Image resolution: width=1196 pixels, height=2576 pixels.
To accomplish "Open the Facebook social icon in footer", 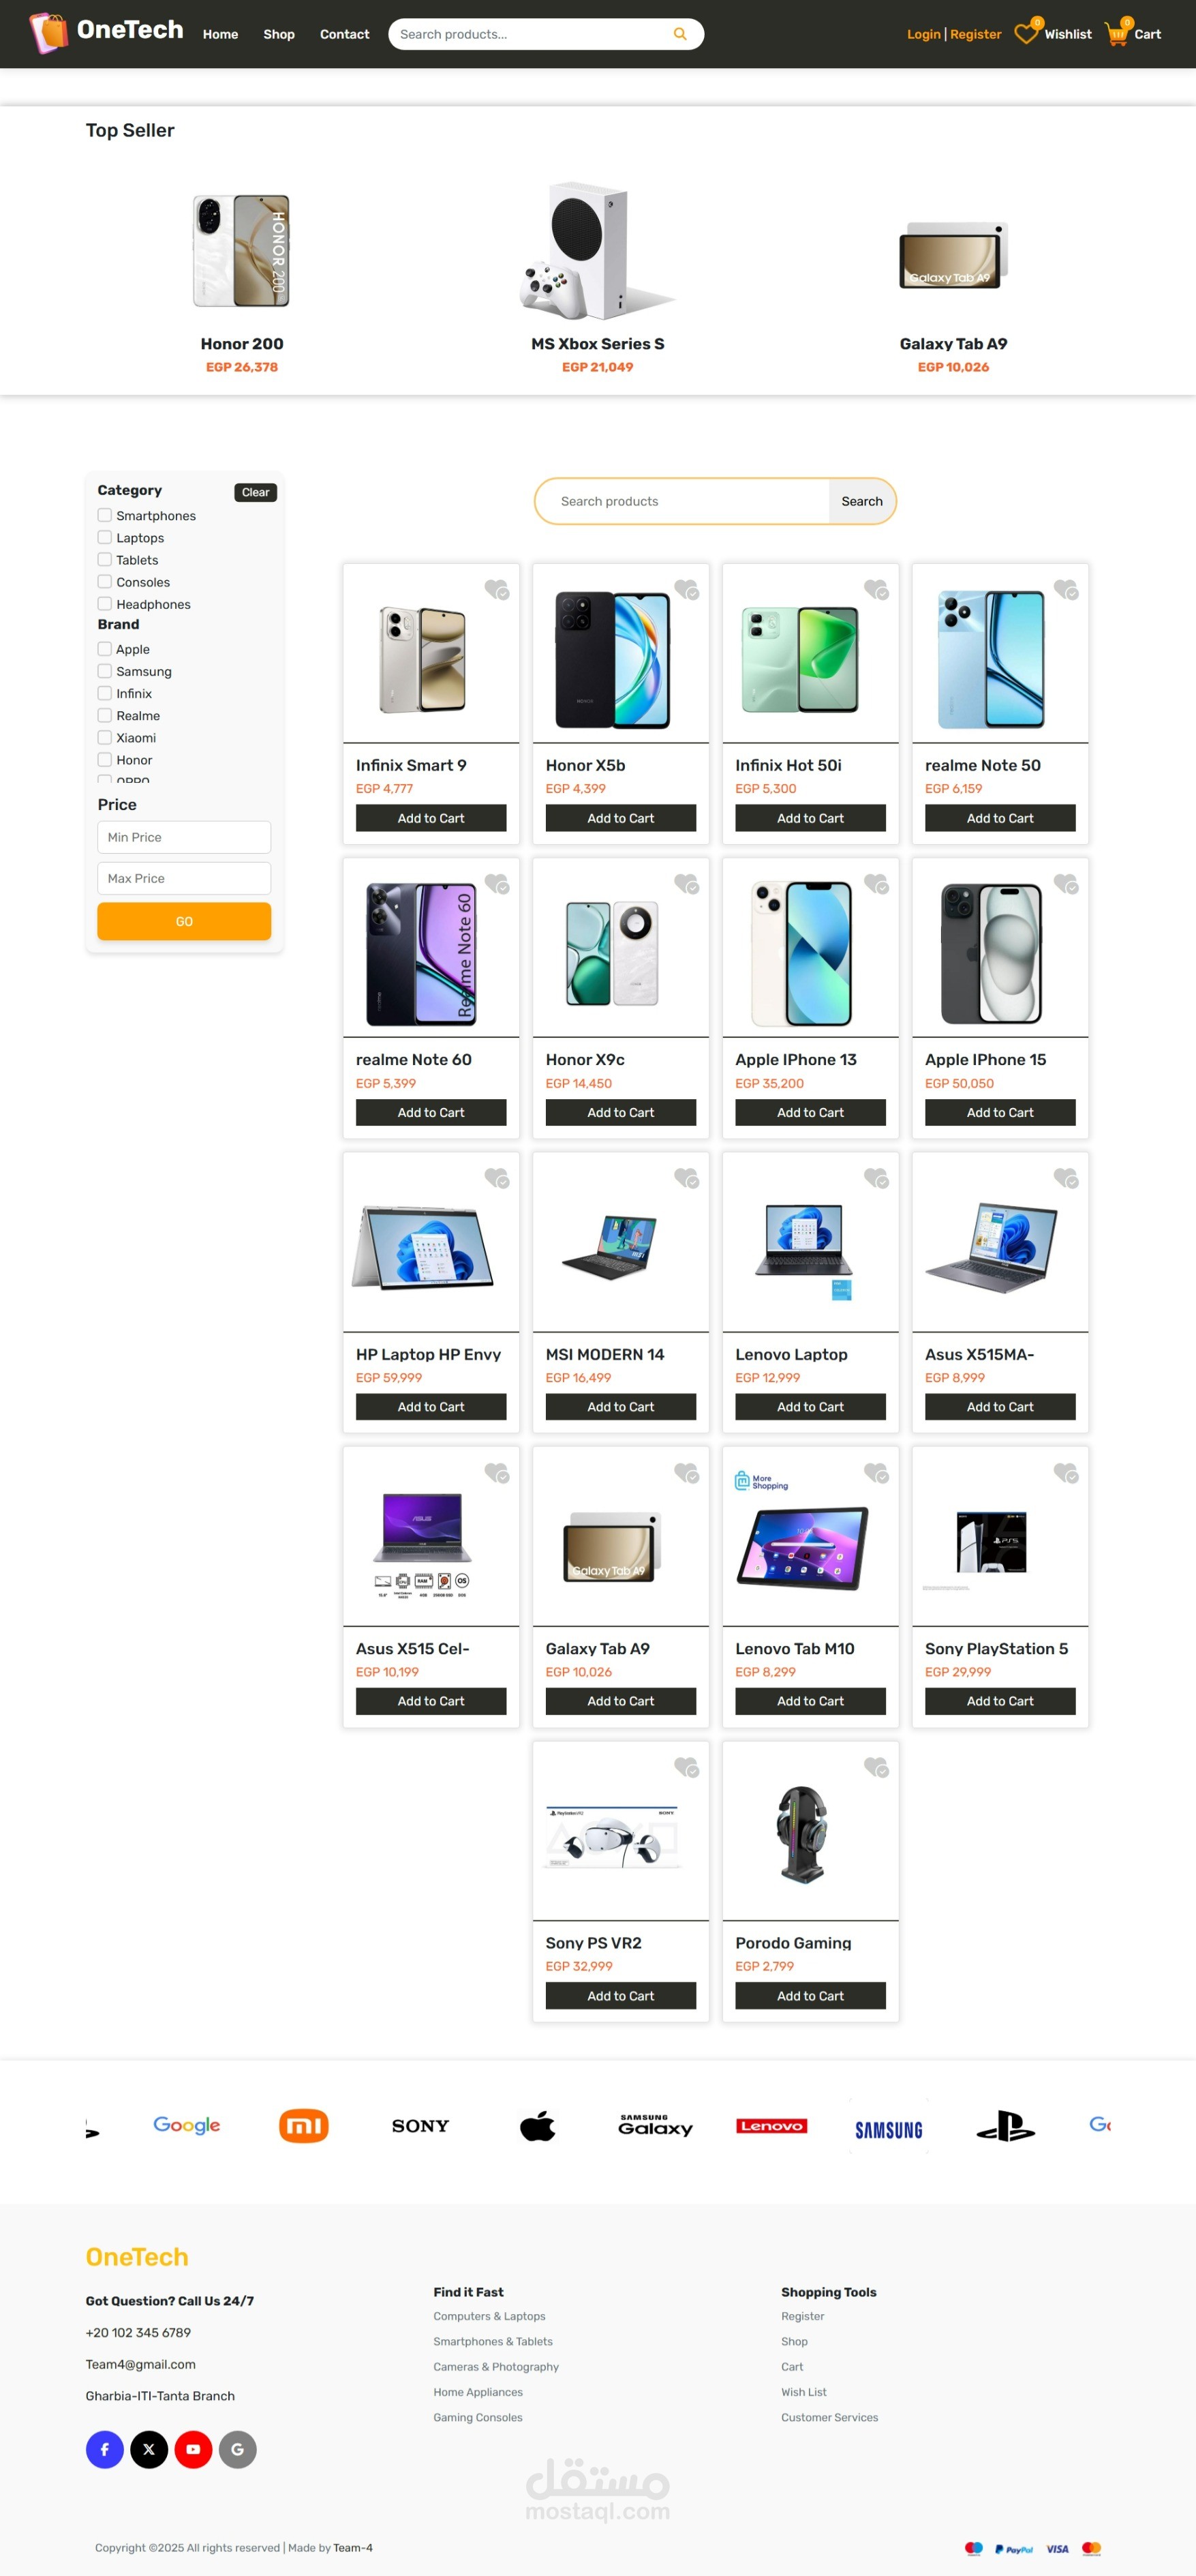I will pyautogui.click(x=105, y=2449).
